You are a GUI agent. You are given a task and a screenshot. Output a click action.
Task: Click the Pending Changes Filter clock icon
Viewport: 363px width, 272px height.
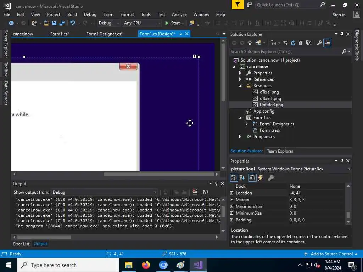(x=273, y=43)
